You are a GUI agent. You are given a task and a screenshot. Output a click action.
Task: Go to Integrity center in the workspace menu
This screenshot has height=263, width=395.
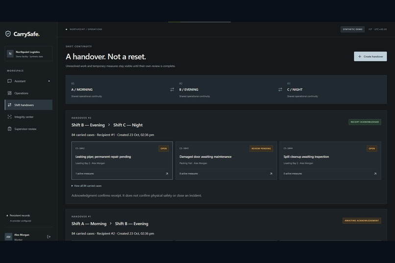(x=28, y=117)
